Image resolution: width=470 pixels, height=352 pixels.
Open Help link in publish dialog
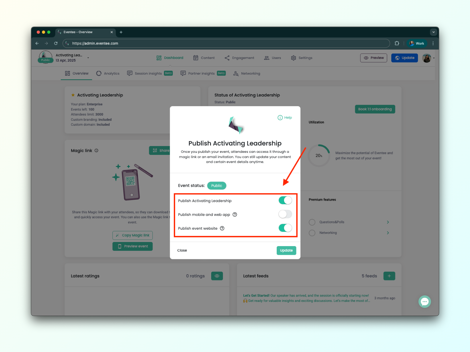point(285,118)
